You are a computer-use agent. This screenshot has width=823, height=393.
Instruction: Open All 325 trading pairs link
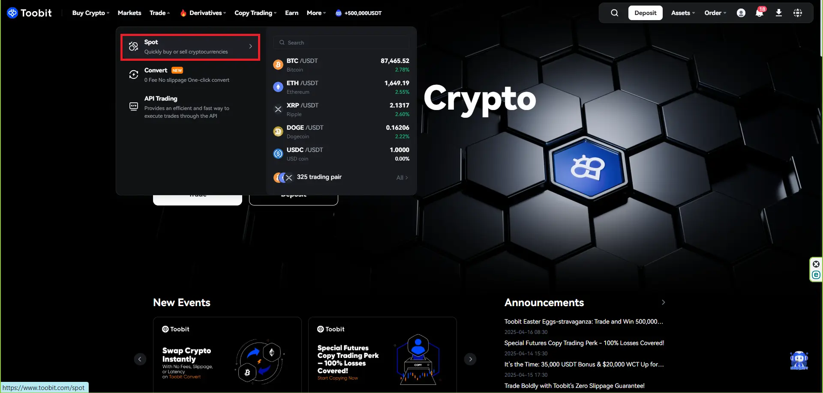[402, 178]
